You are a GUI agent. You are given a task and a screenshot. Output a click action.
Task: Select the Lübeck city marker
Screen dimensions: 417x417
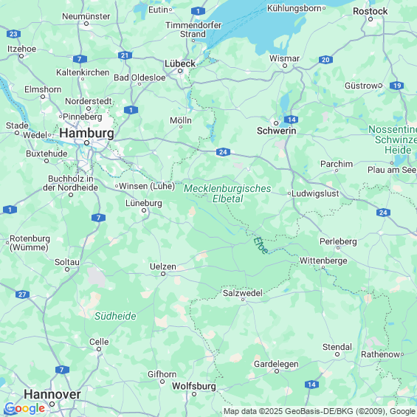(x=180, y=71)
